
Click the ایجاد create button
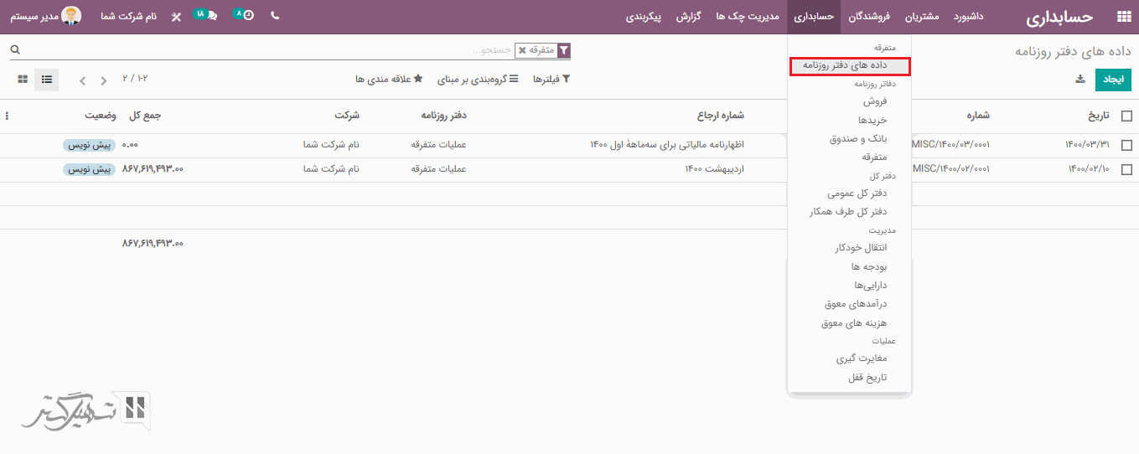[x=1114, y=80]
